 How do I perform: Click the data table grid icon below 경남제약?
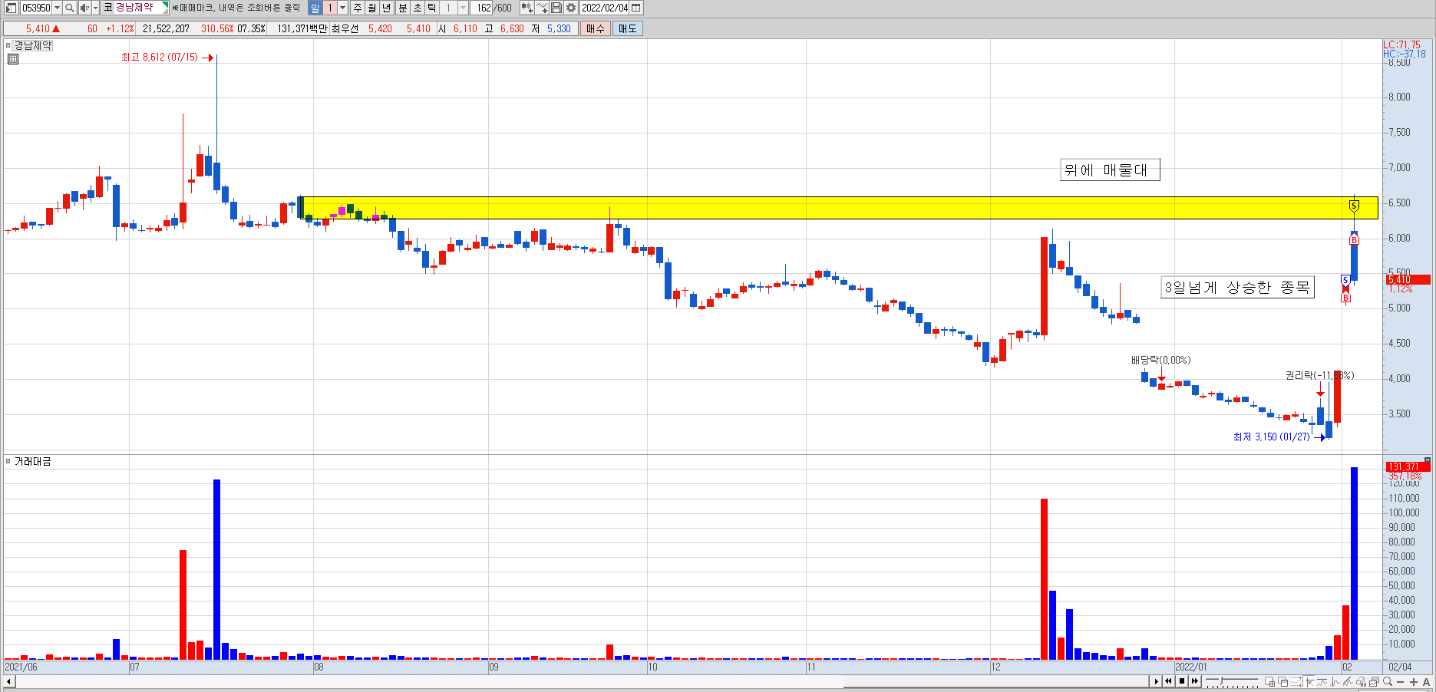click(12, 58)
